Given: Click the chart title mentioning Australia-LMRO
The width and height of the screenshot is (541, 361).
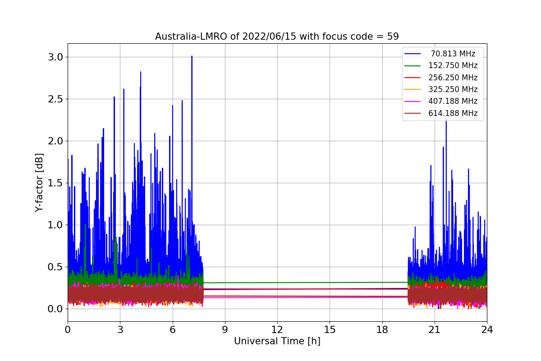Looking at the screenshot, I should pos(277,37).
